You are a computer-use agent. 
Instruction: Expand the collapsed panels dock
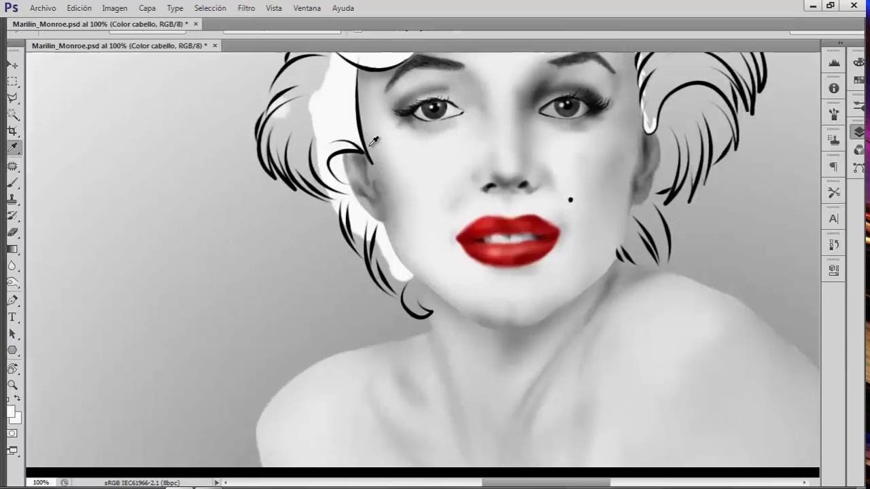point(840,43)
